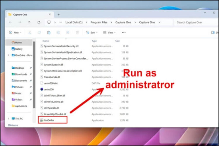Open the New dropdown menu
Screen dimensions: 219x146
point(15,32)
